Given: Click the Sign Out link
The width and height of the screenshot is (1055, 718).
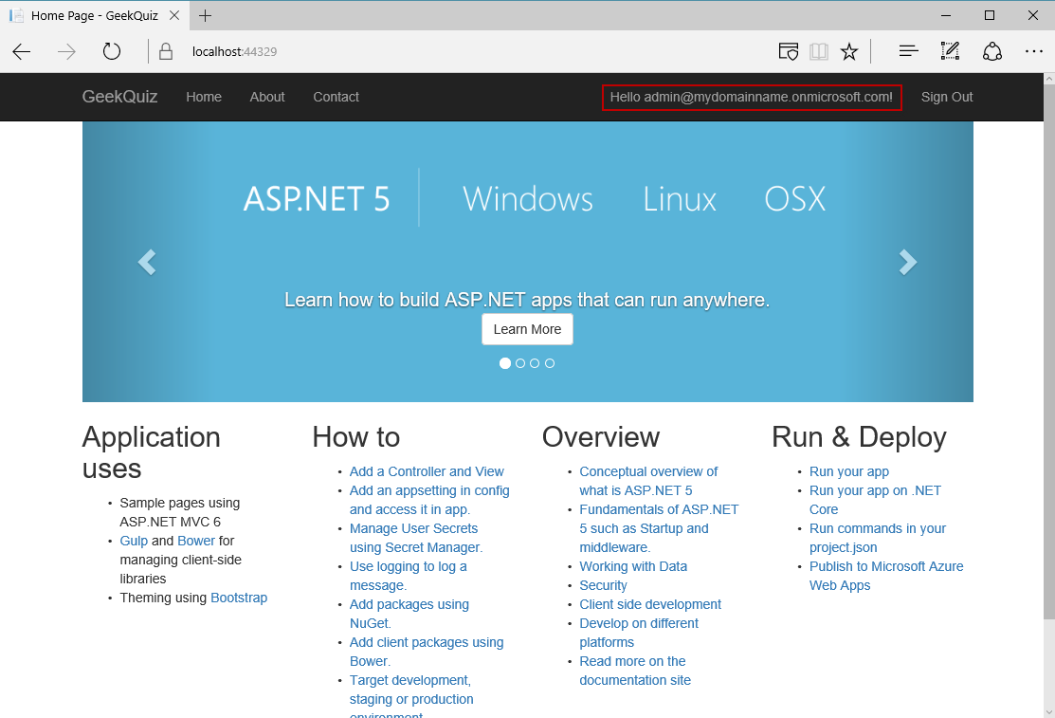Looking at the screenshot, I should coord(946,97).
